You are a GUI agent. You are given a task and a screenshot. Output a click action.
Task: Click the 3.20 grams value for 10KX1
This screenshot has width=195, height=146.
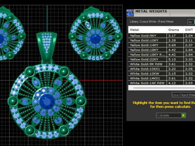pos(172,69)
